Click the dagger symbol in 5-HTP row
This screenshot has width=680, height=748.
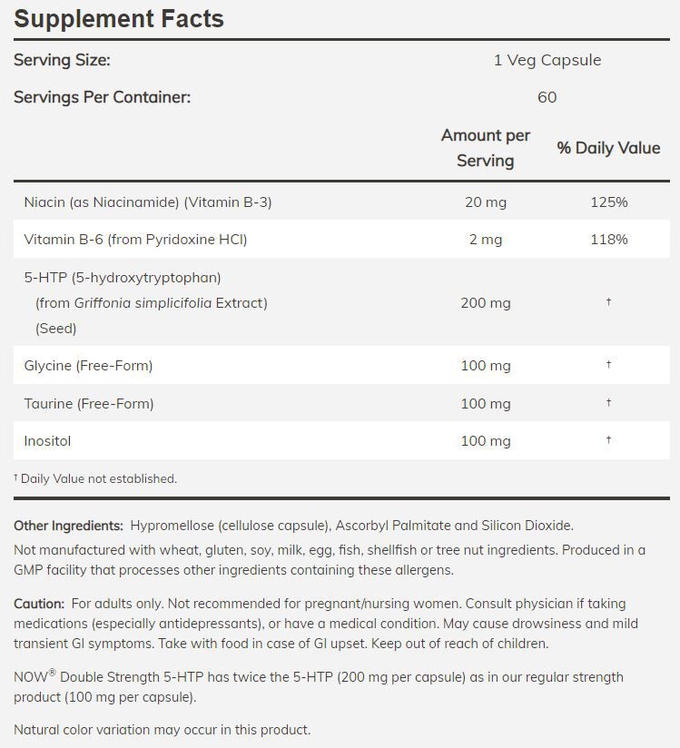click(608, 301)
